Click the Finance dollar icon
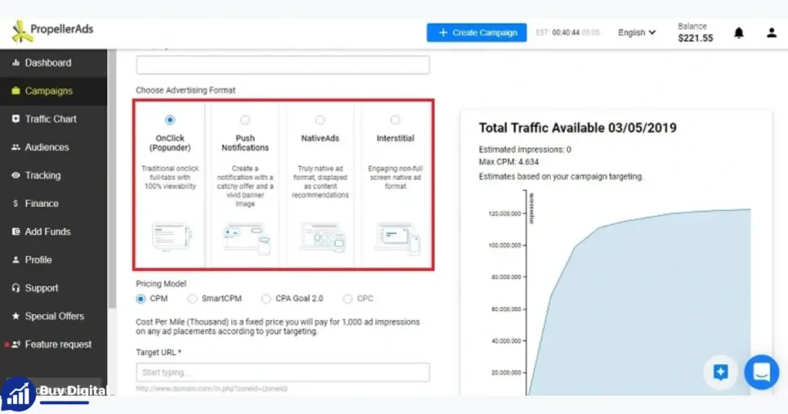788x414 pixels. click(x=15, y=203)
